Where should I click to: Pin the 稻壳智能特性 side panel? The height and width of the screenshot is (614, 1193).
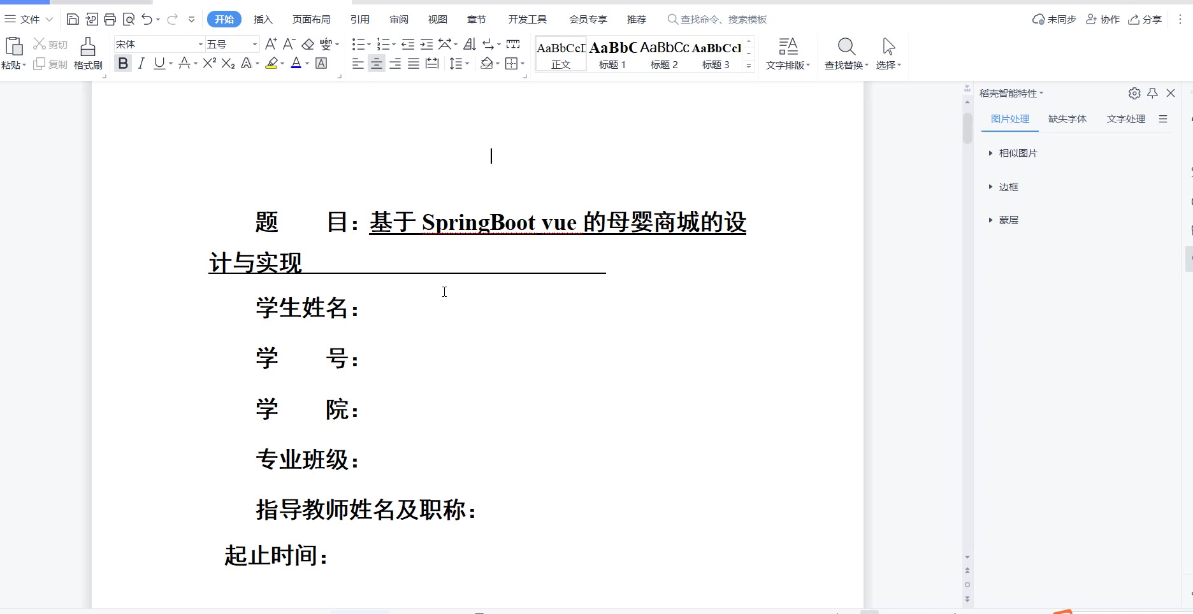[1152, 93]
